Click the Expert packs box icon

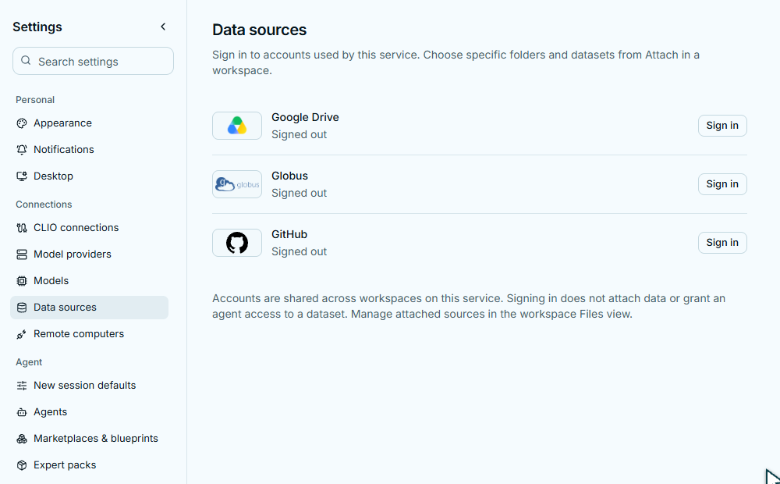22,465
